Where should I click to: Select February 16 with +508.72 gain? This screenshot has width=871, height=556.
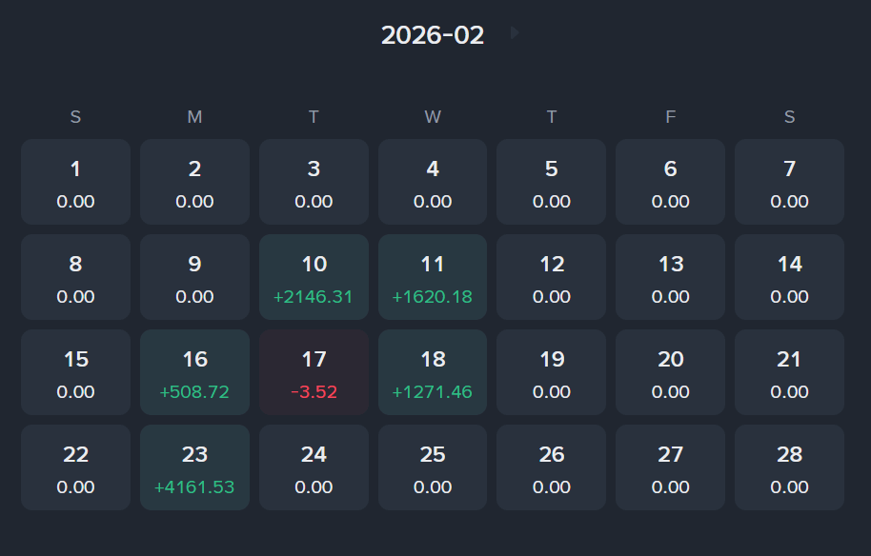click(x=194, y=372)
